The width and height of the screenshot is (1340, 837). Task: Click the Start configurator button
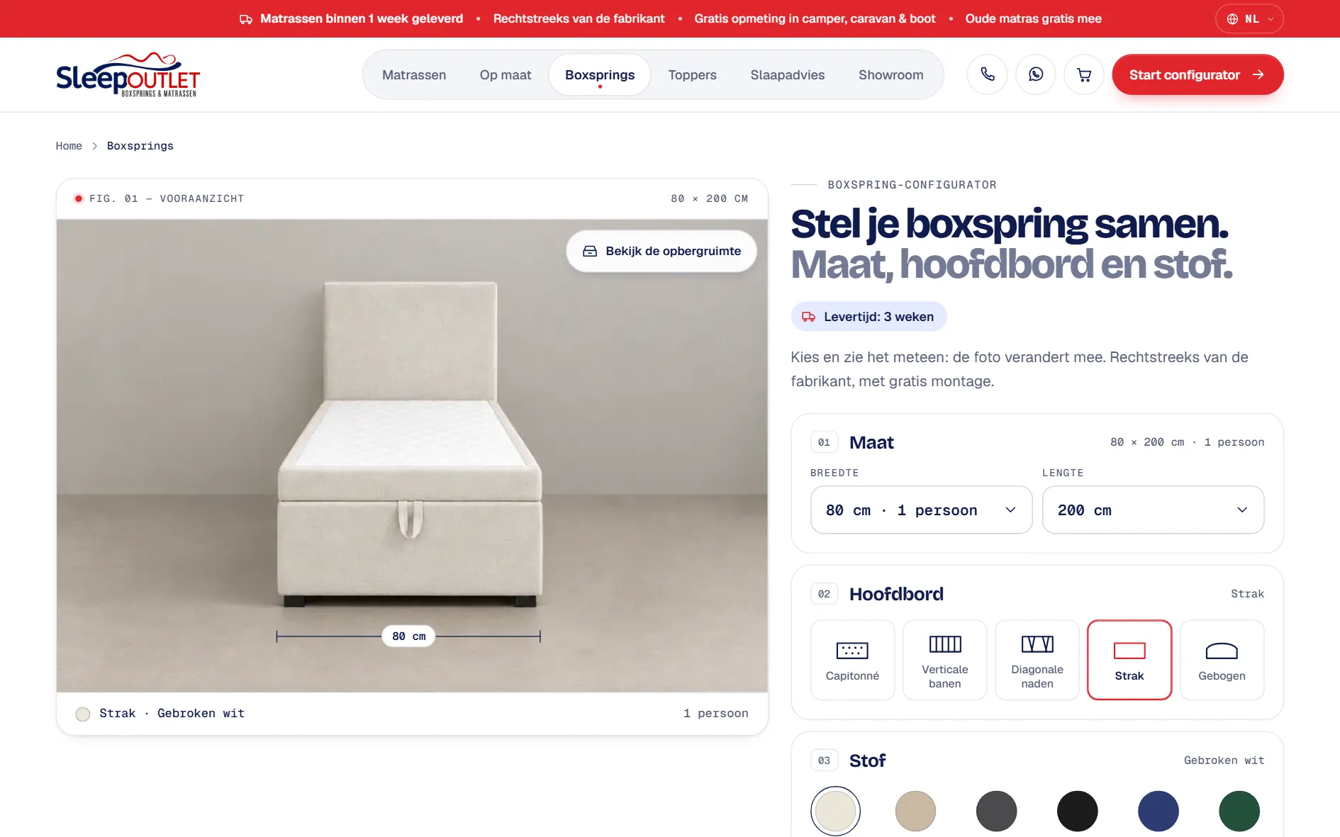1197,74
